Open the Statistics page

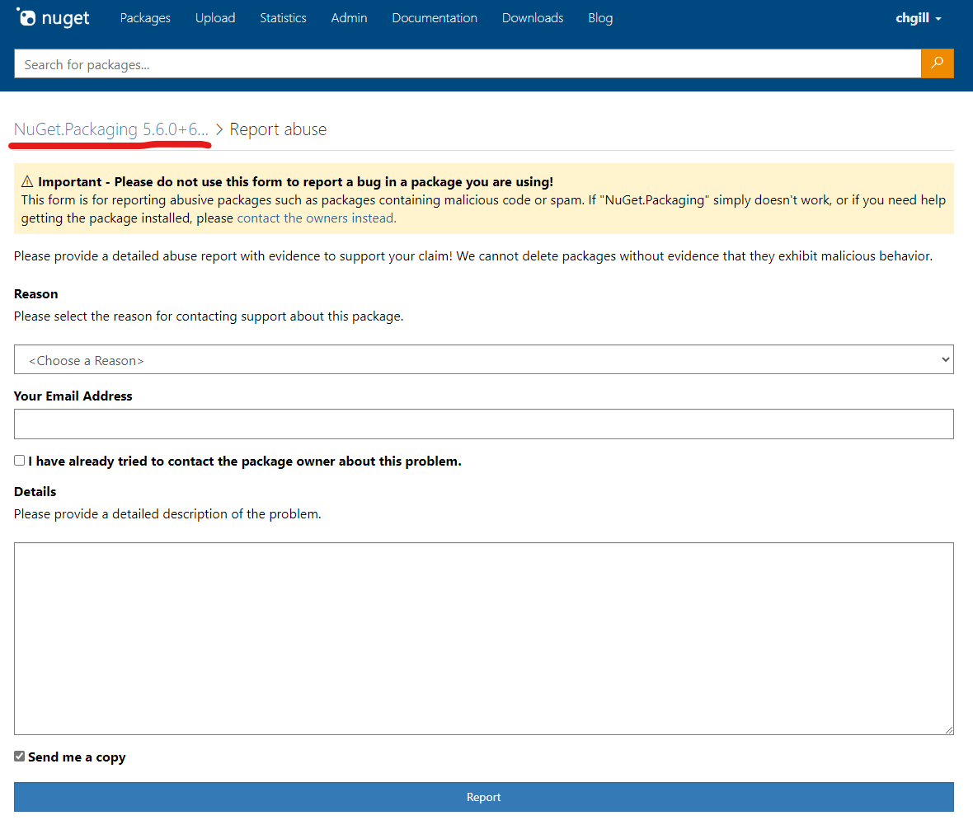pos(283,18)
